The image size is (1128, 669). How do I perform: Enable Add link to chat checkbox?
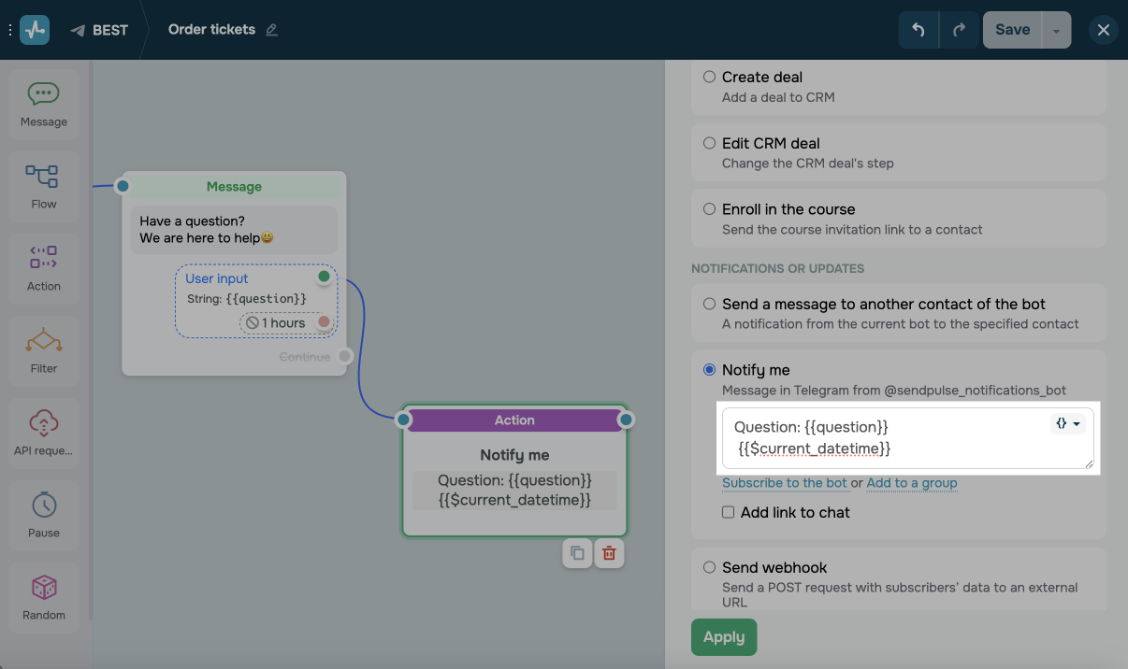click(x=729, y=512)
